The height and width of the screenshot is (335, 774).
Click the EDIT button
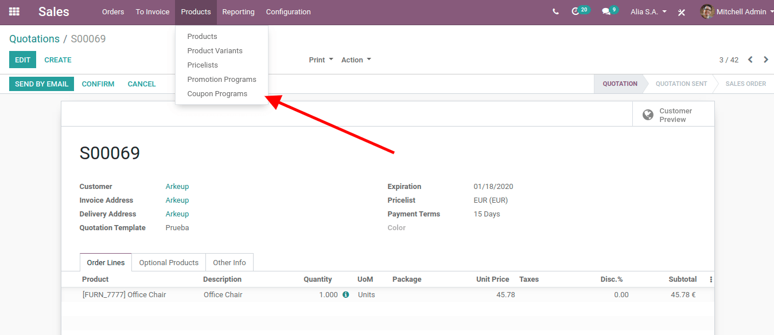22,60
